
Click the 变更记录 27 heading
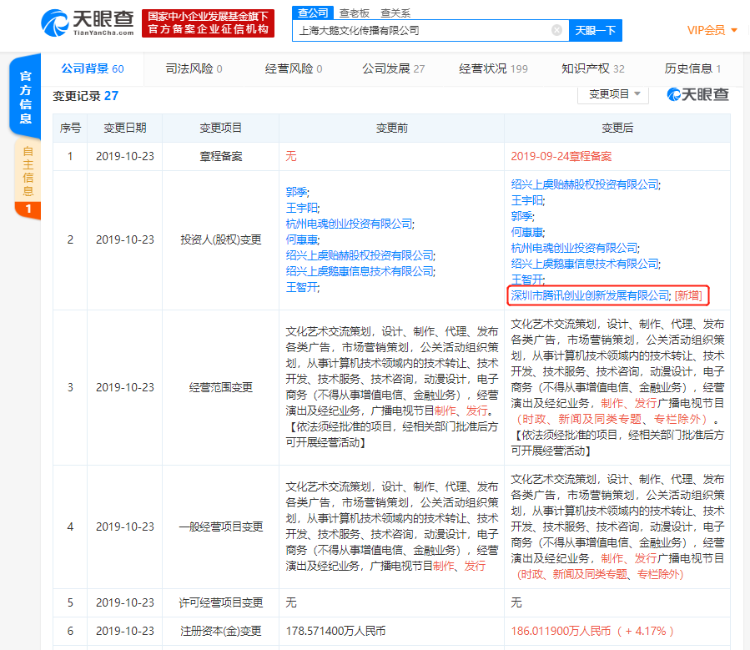click(x=85, y=96)
